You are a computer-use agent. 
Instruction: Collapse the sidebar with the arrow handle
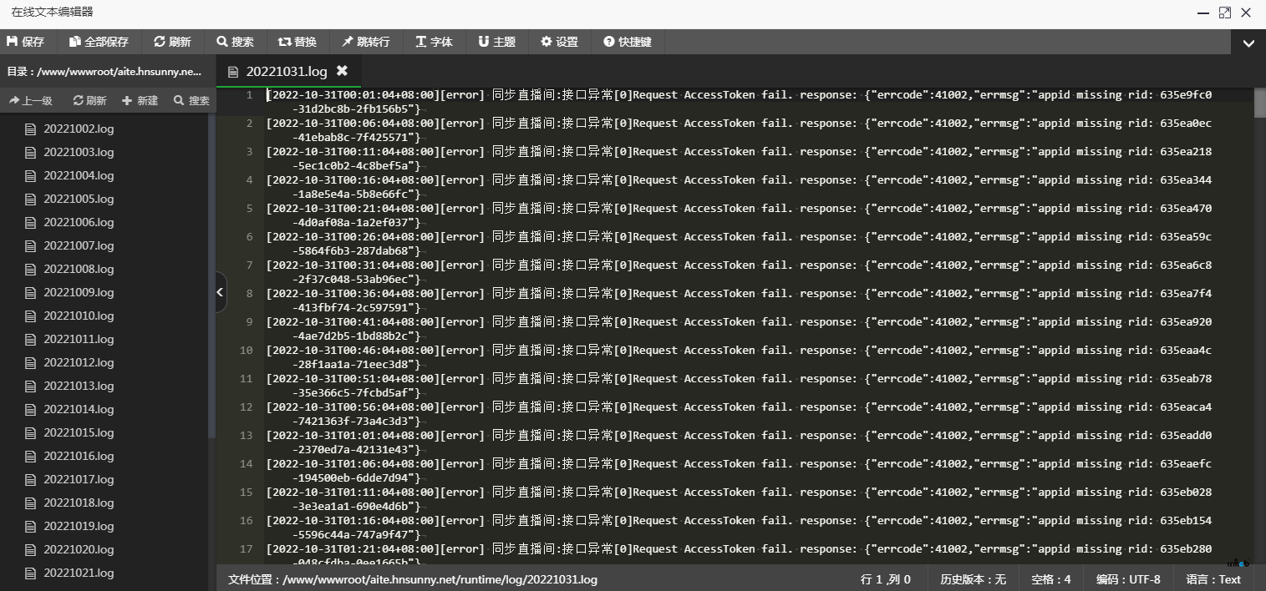click(221, 292)
